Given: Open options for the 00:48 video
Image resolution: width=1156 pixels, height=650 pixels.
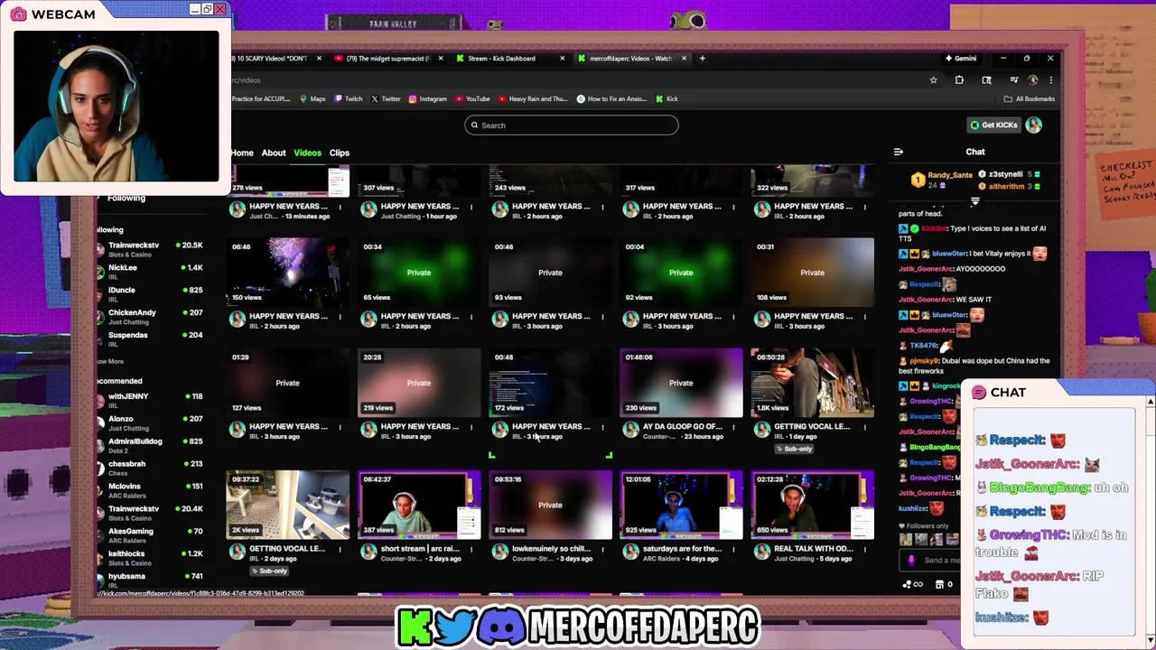Looking at the screenshot, I should pos(602,427).
